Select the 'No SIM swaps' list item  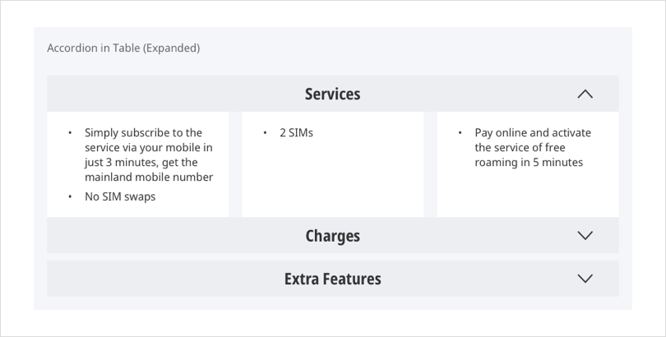120,196
